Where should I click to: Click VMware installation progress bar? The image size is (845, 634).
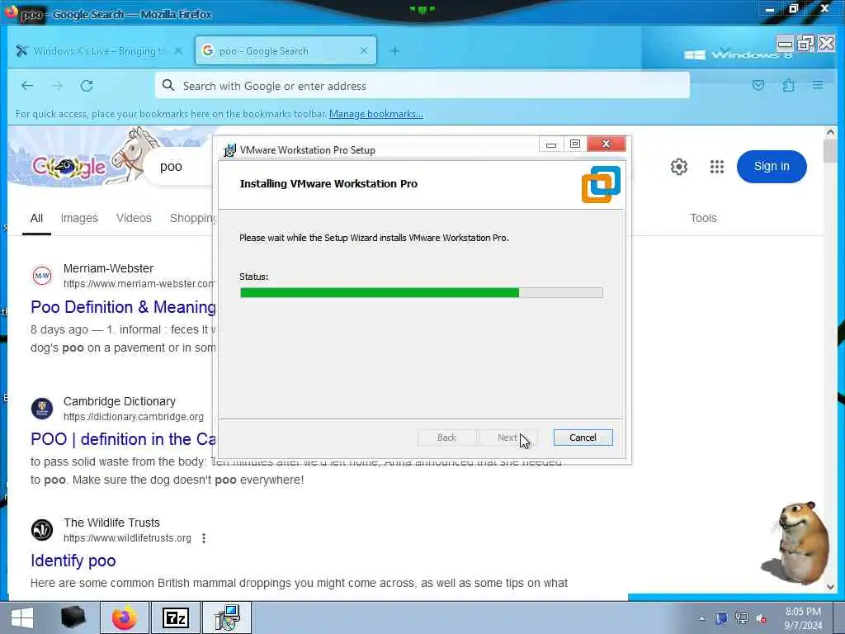(422, 293)
